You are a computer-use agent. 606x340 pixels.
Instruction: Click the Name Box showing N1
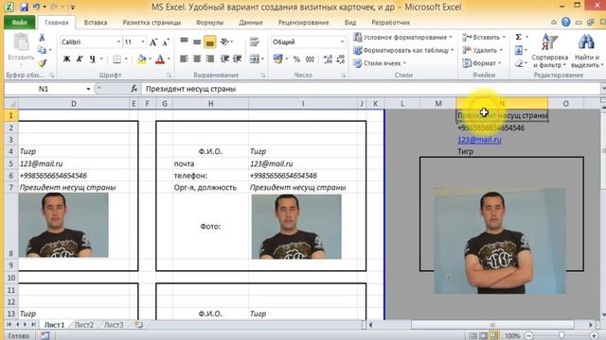coord(44,89)
